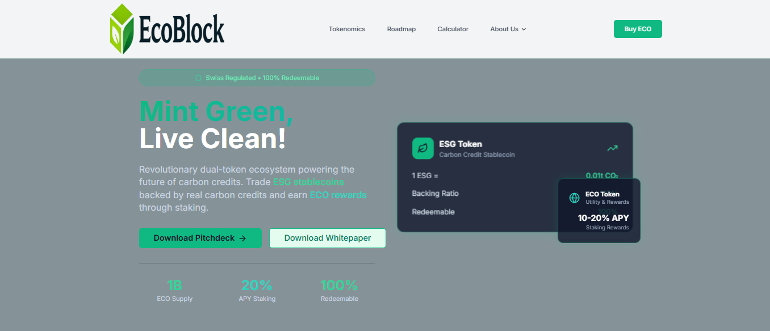Image resolution: width=770 pixels, height=331 pixels.
Task: Click the highlighted ECO rewards text
Action: coord(338,195)
